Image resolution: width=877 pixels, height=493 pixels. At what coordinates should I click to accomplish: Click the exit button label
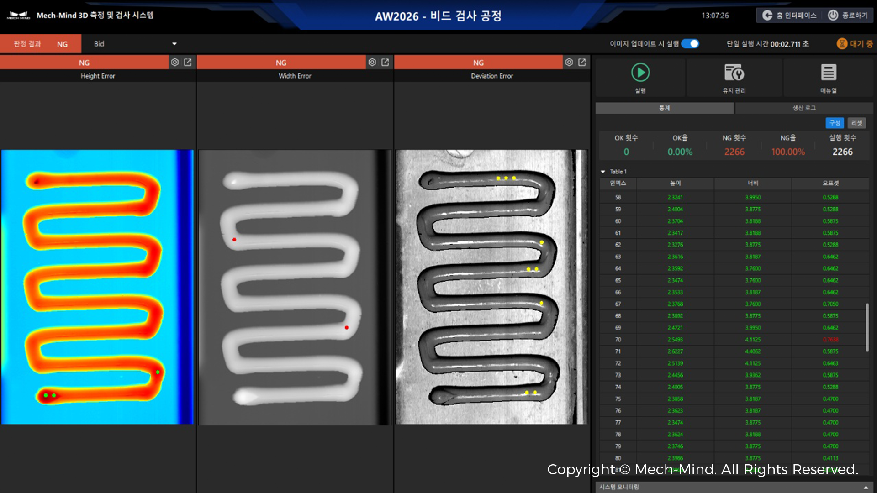(x=855, y=15)
